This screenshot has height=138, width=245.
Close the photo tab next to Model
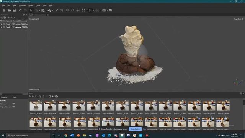coord(48,15)
